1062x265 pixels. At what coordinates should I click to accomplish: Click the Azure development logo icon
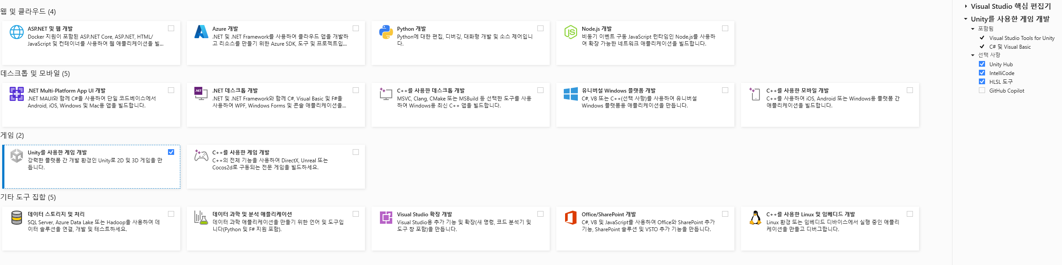(x=201, y=32)
